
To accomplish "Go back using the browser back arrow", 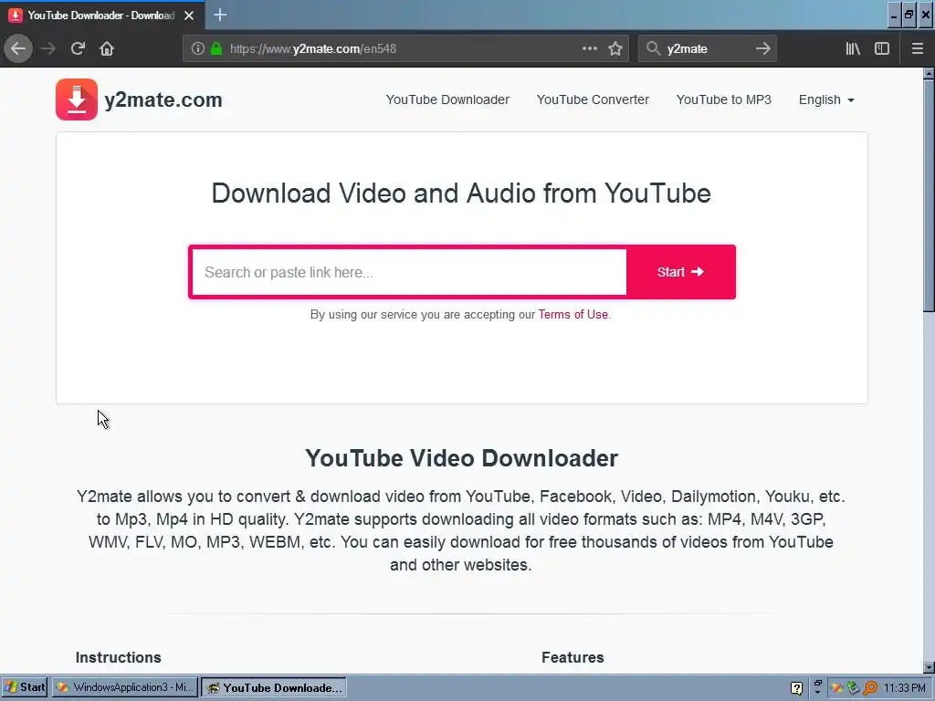I will tap(18, 48).
